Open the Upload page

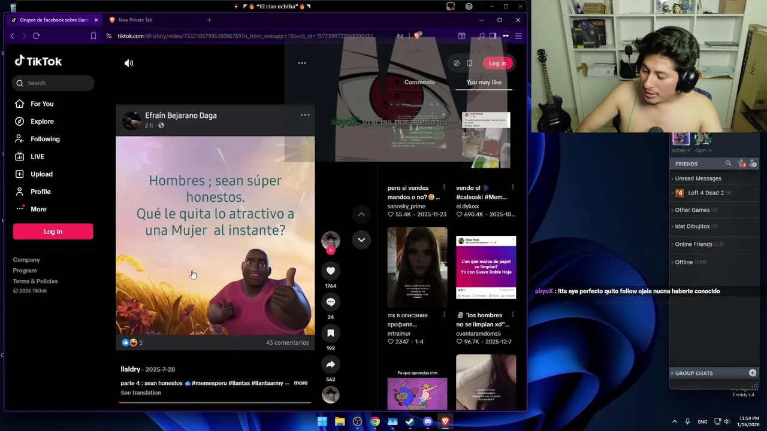coord(34,174)
